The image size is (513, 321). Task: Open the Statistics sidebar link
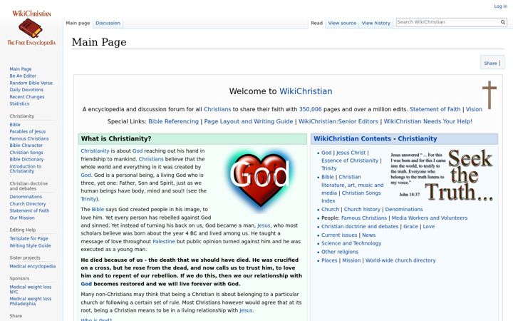pos(19,104)
